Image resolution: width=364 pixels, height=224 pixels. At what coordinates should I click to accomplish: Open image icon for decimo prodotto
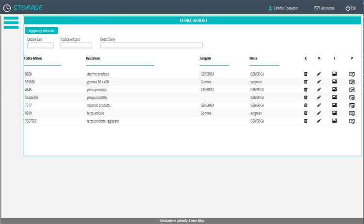tap(334, 74)
